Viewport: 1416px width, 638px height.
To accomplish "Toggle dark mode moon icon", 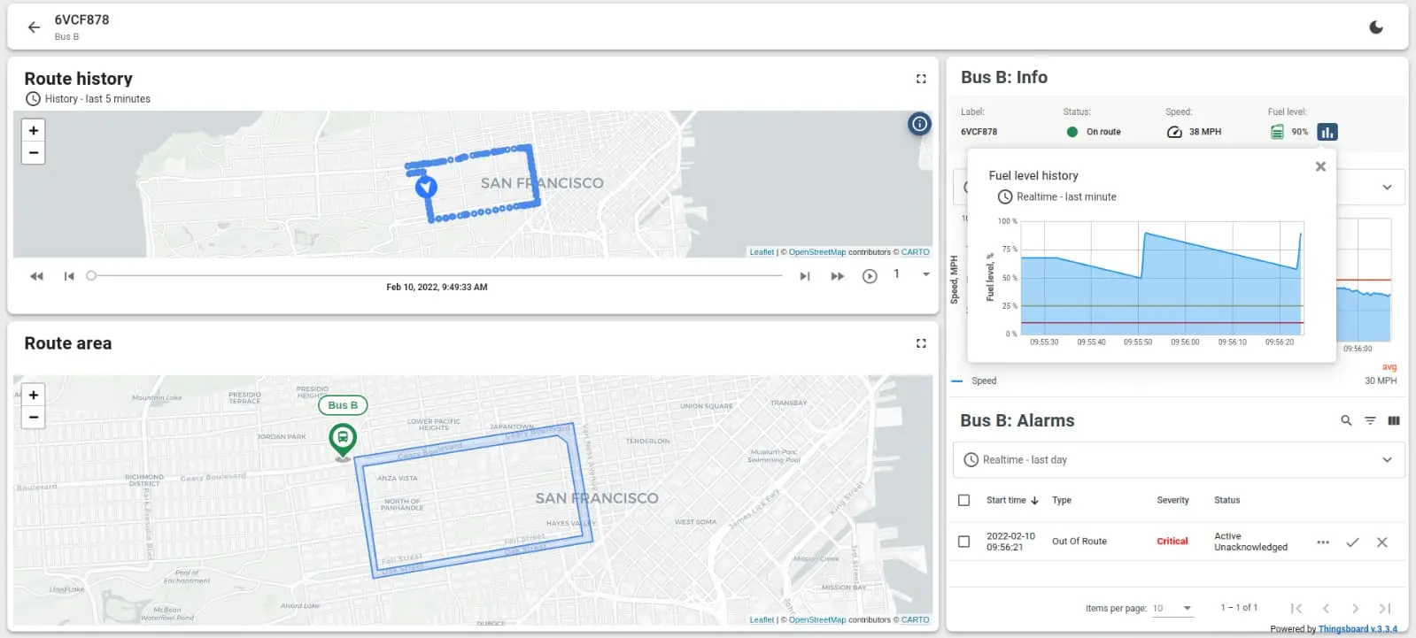I will (1375, 27).
